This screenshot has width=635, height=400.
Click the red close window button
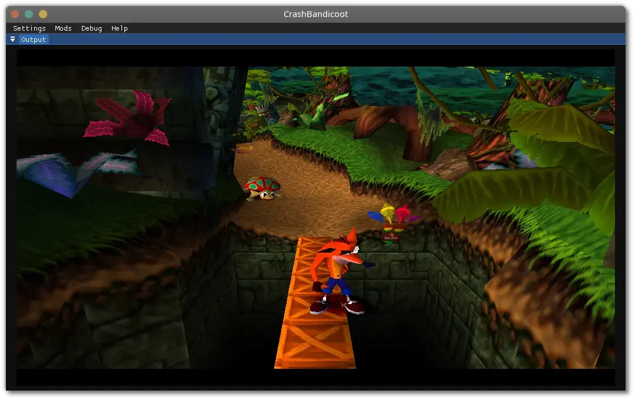[15, 14]
